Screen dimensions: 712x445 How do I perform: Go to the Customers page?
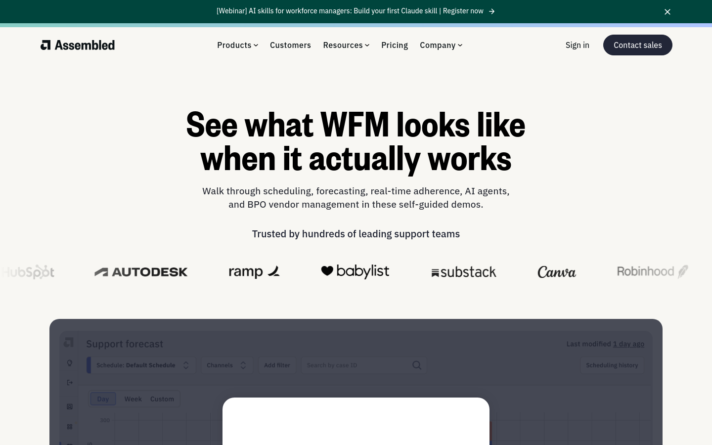point(290,45)
